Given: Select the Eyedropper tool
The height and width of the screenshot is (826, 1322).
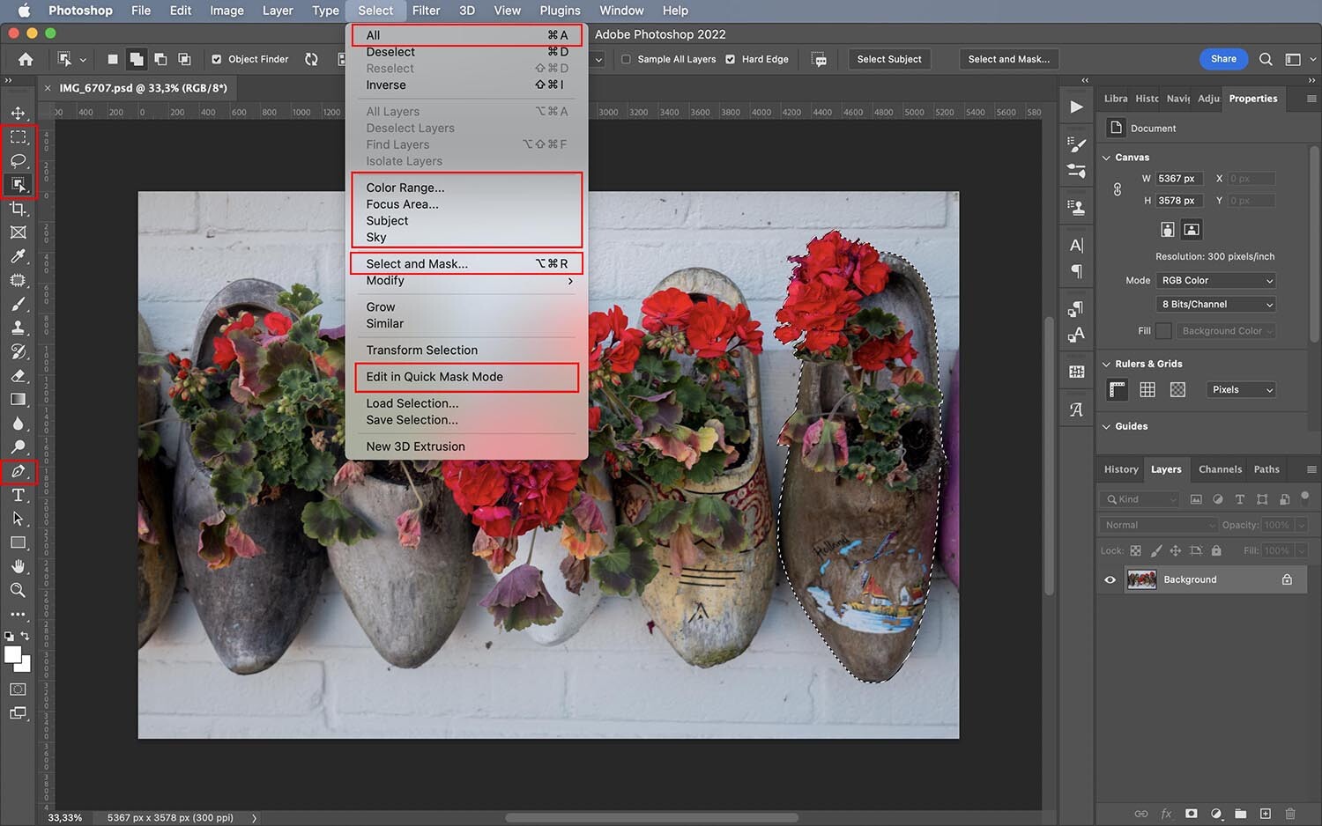Looking at the screenshot, I should click(18, 256).
